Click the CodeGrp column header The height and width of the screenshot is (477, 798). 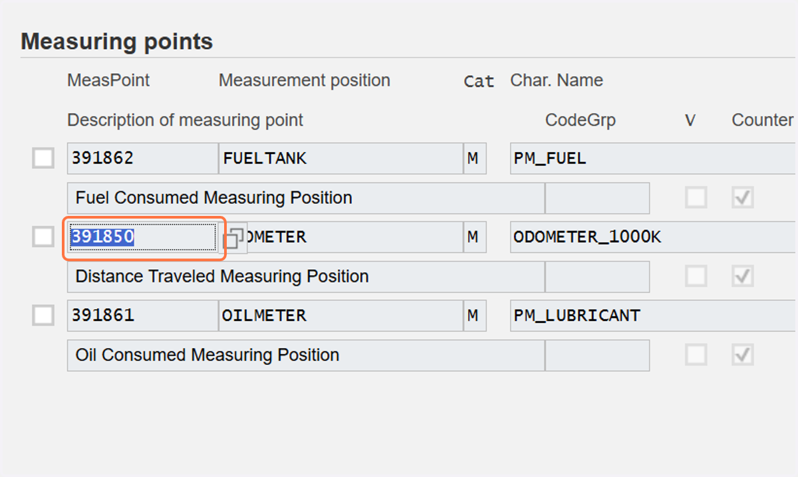coord(581,120)
